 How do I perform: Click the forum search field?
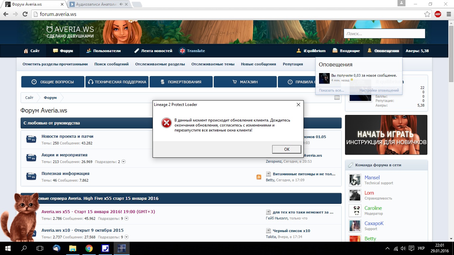pos(384,34)
